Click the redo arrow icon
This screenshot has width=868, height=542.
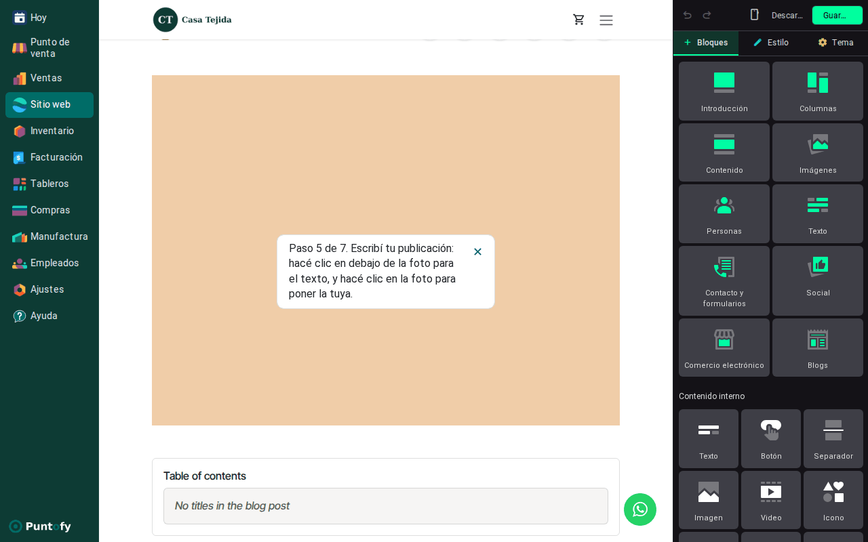click(707, 15)
